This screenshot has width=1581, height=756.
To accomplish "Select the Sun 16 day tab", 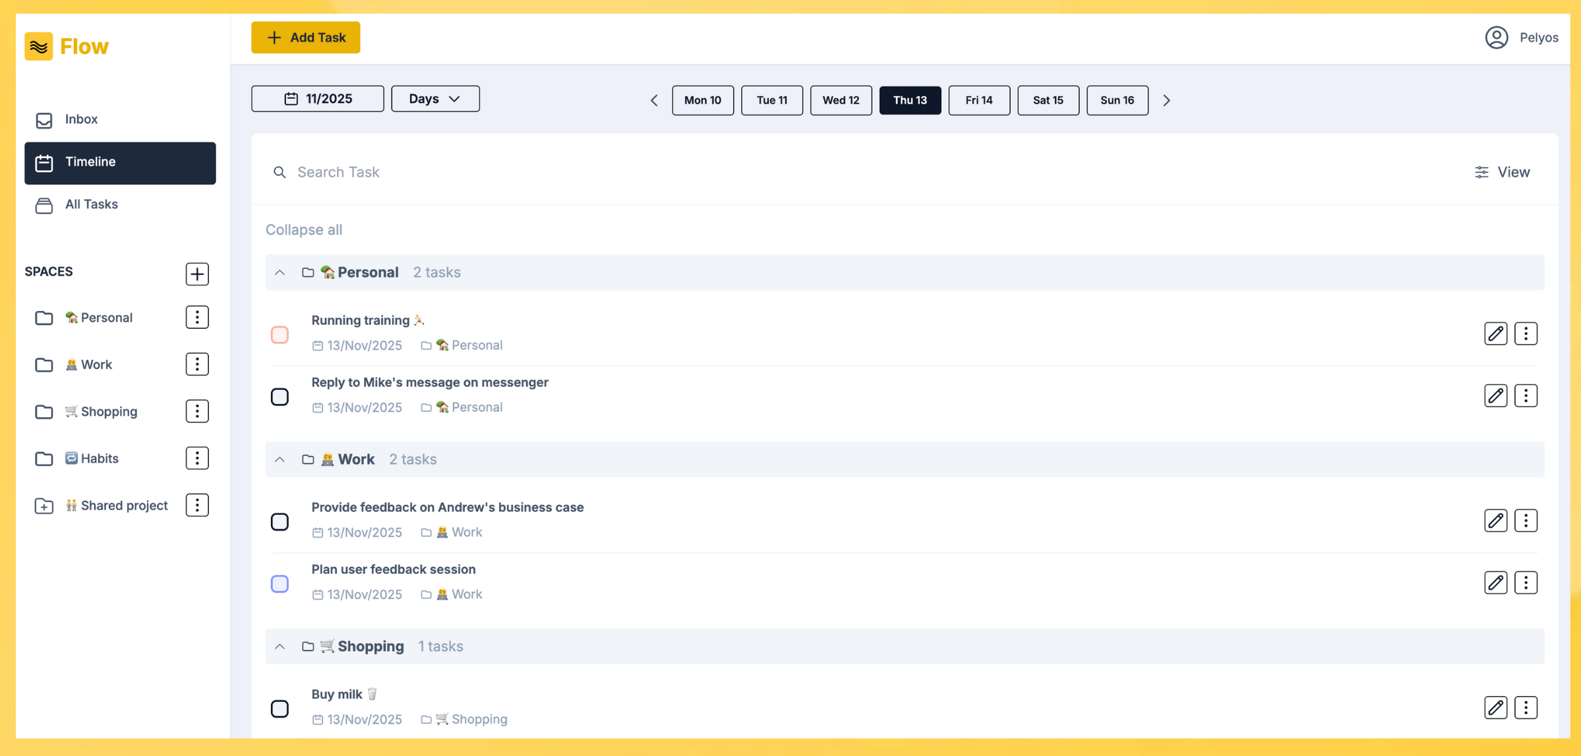I will pos(1117,100).
